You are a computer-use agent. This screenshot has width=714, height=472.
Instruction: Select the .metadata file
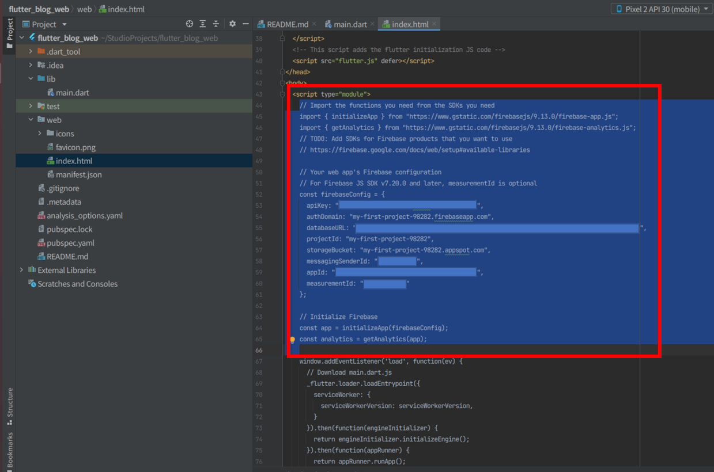64,202
